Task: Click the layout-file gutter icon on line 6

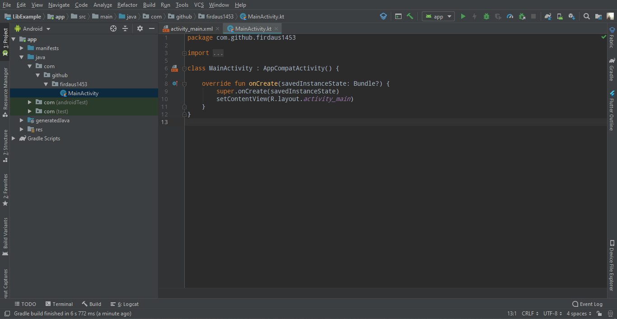Action: (x=174, y=69)
